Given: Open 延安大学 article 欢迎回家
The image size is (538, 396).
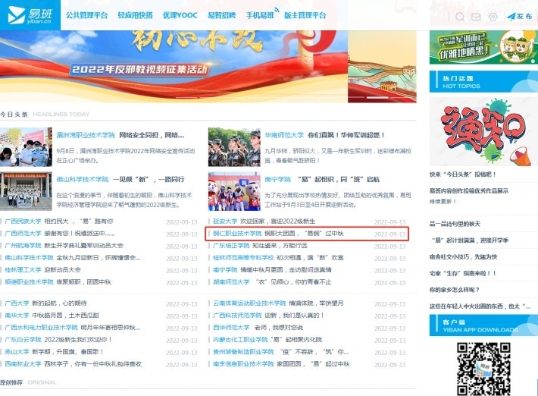Looking at the screenshot, I should pyautogui.click(x=277, y=222).
